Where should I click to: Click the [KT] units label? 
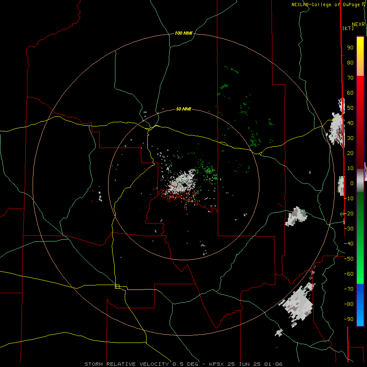click(348, 28)
